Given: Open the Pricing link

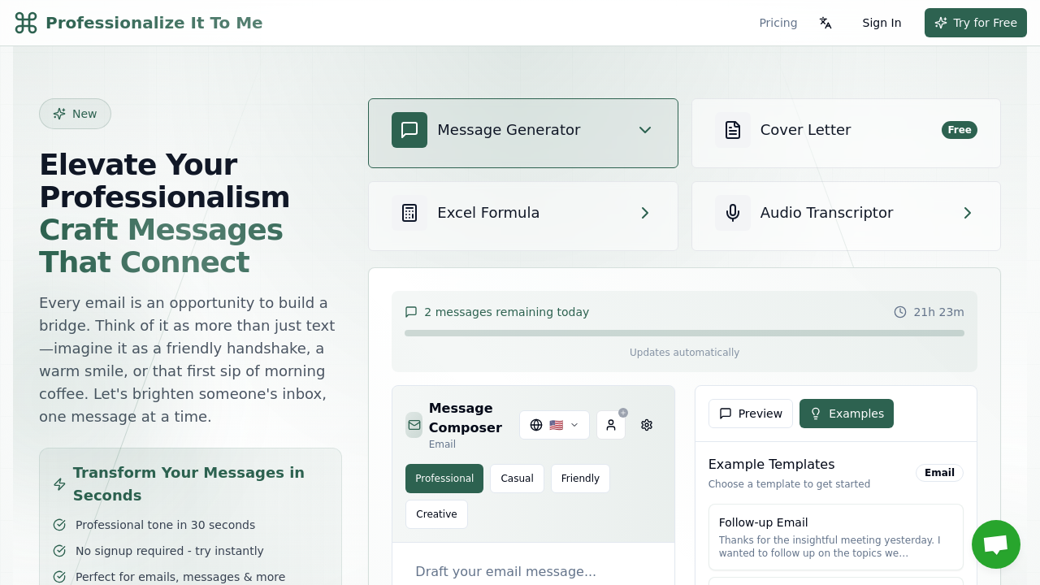Looking at the screenshot, I should [x=778, y=23].
